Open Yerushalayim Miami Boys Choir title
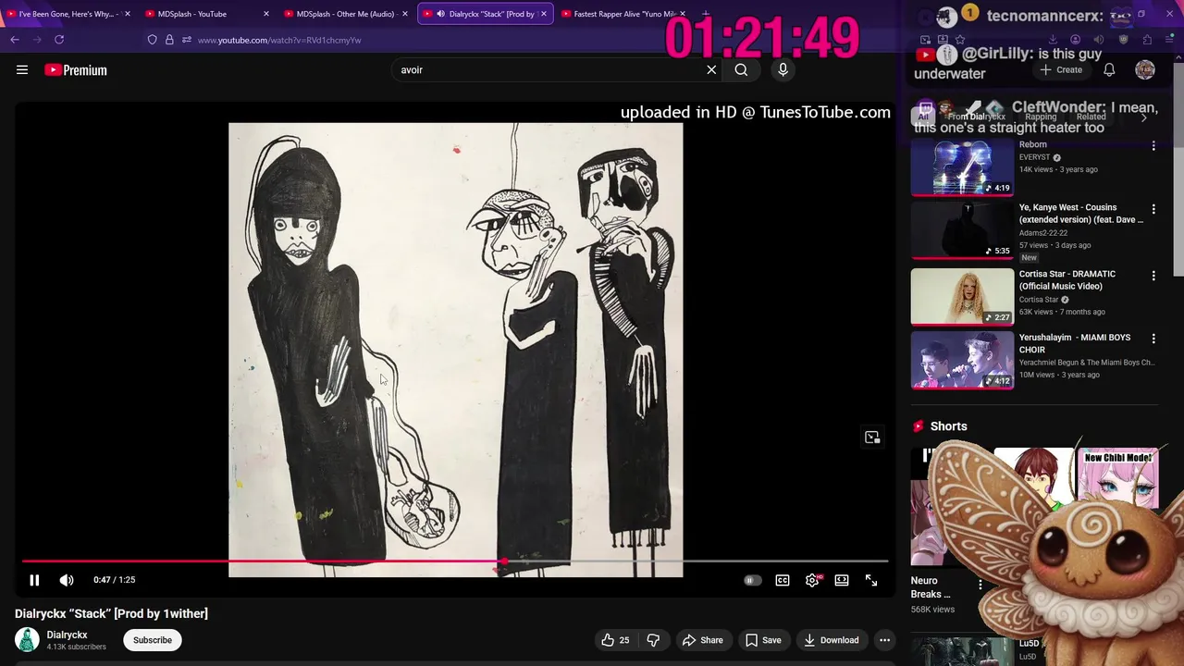 coord(1075,343)
